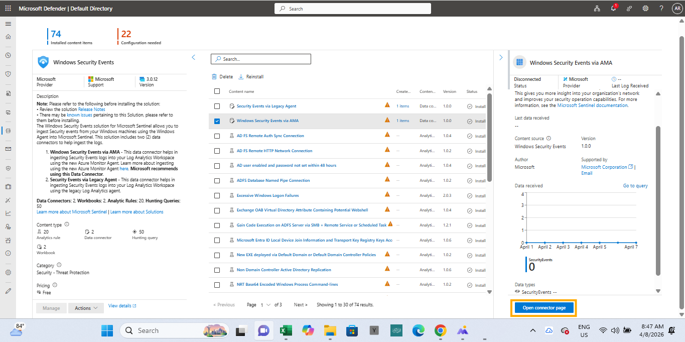Click warning icon on Security Events via Legacy Agent
The image size is (685, 342).
pyautogui.click(x=387, y=105)
